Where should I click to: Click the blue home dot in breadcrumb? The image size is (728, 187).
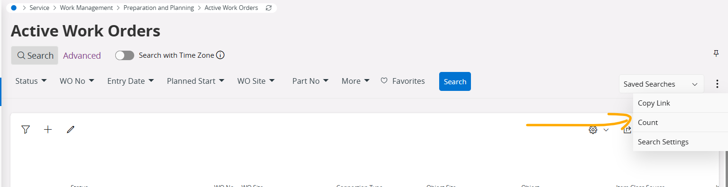(x=14, y=8)
